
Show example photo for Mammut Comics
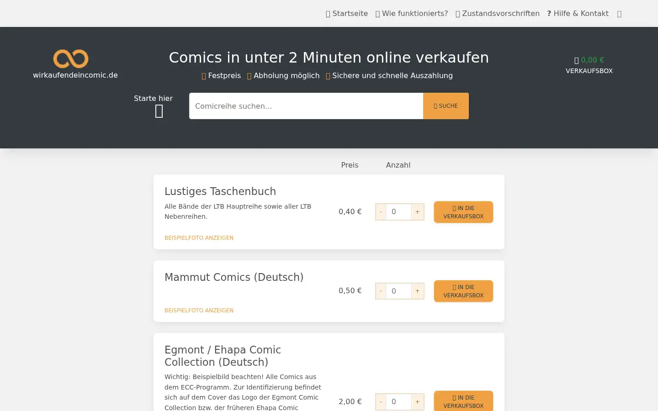[199, 311]
